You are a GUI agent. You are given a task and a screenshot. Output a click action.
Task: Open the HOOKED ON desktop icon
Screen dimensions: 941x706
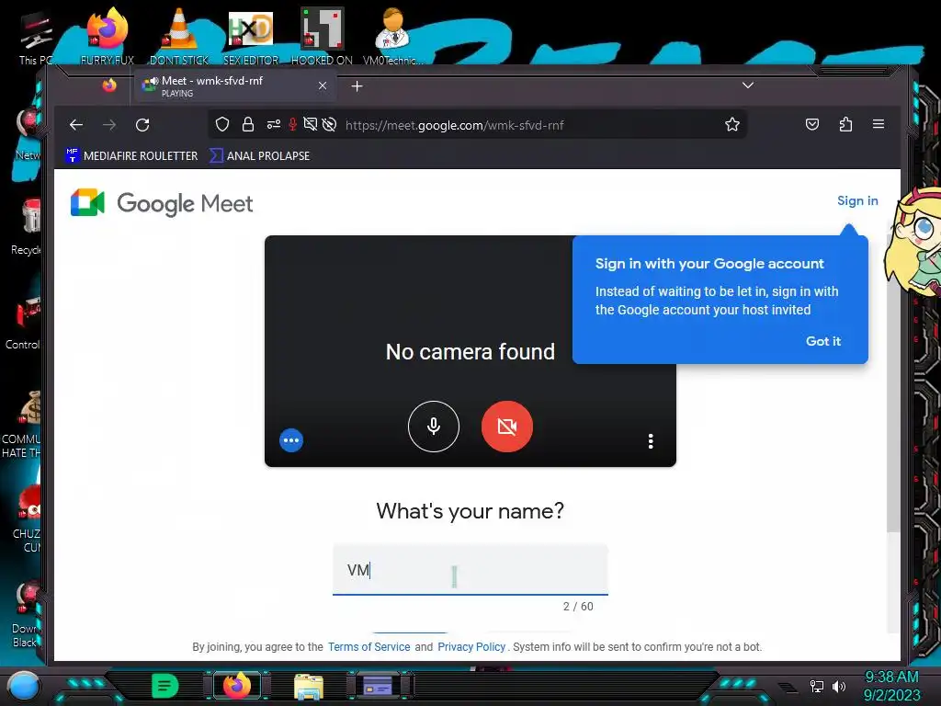coord(322,36)
